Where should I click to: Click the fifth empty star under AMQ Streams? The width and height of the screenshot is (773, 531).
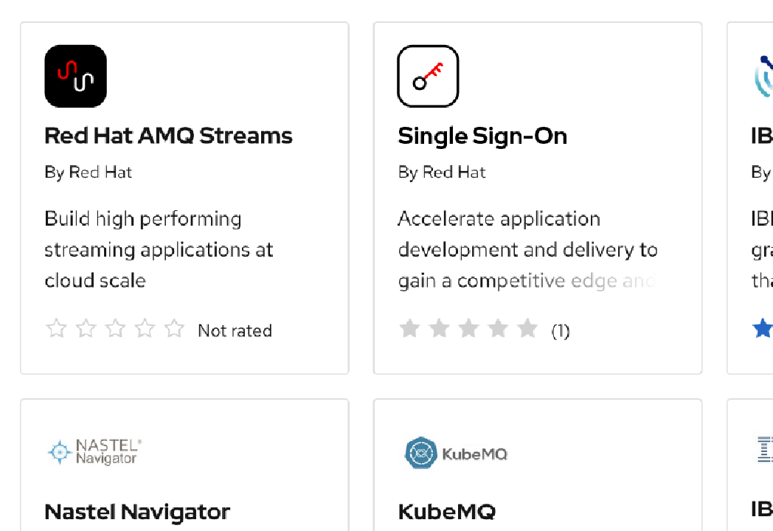[174, 329]
